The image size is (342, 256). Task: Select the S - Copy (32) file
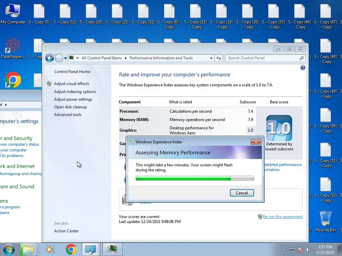tap(143, 13)
